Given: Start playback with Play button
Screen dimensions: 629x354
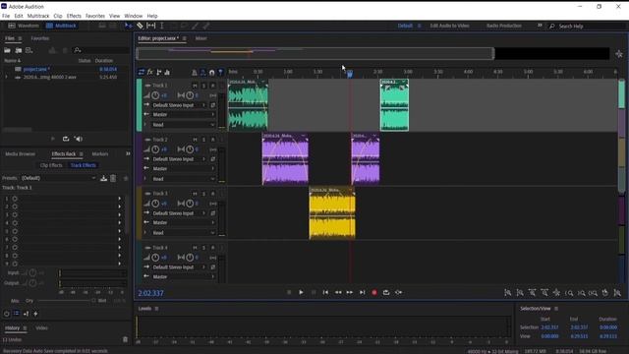Looking at the screenshot, I should [301, 293].
